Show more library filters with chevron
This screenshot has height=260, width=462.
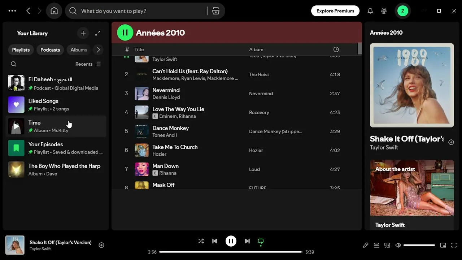[x=98, y=50]
